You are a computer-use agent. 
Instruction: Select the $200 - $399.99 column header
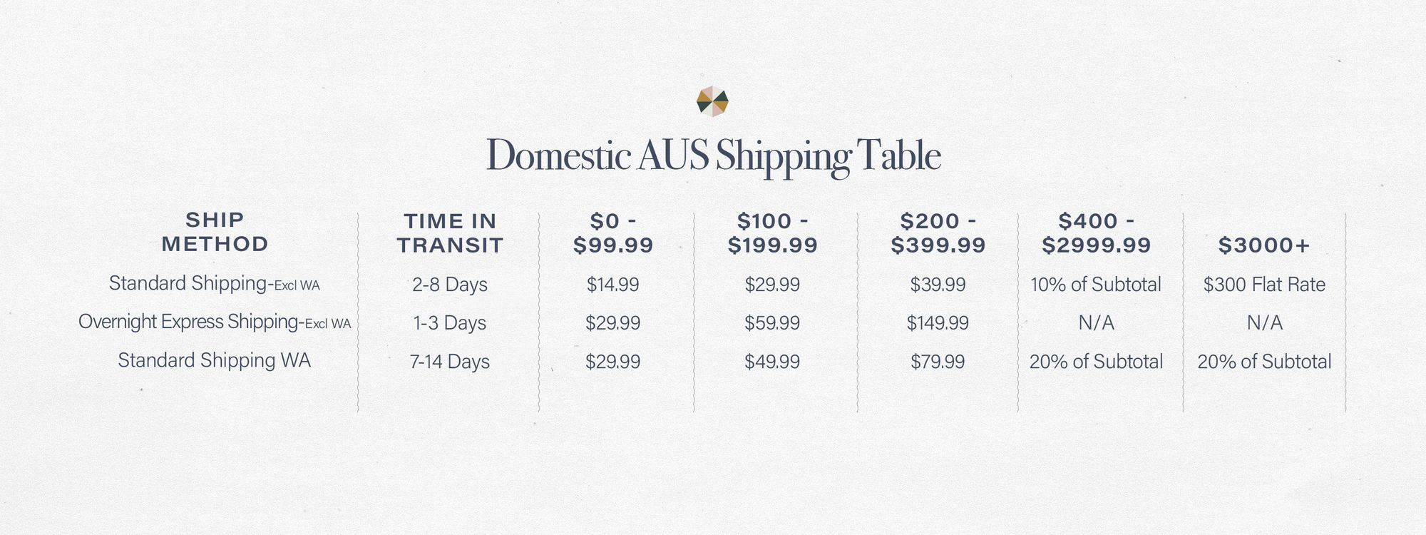pos(938,233)
